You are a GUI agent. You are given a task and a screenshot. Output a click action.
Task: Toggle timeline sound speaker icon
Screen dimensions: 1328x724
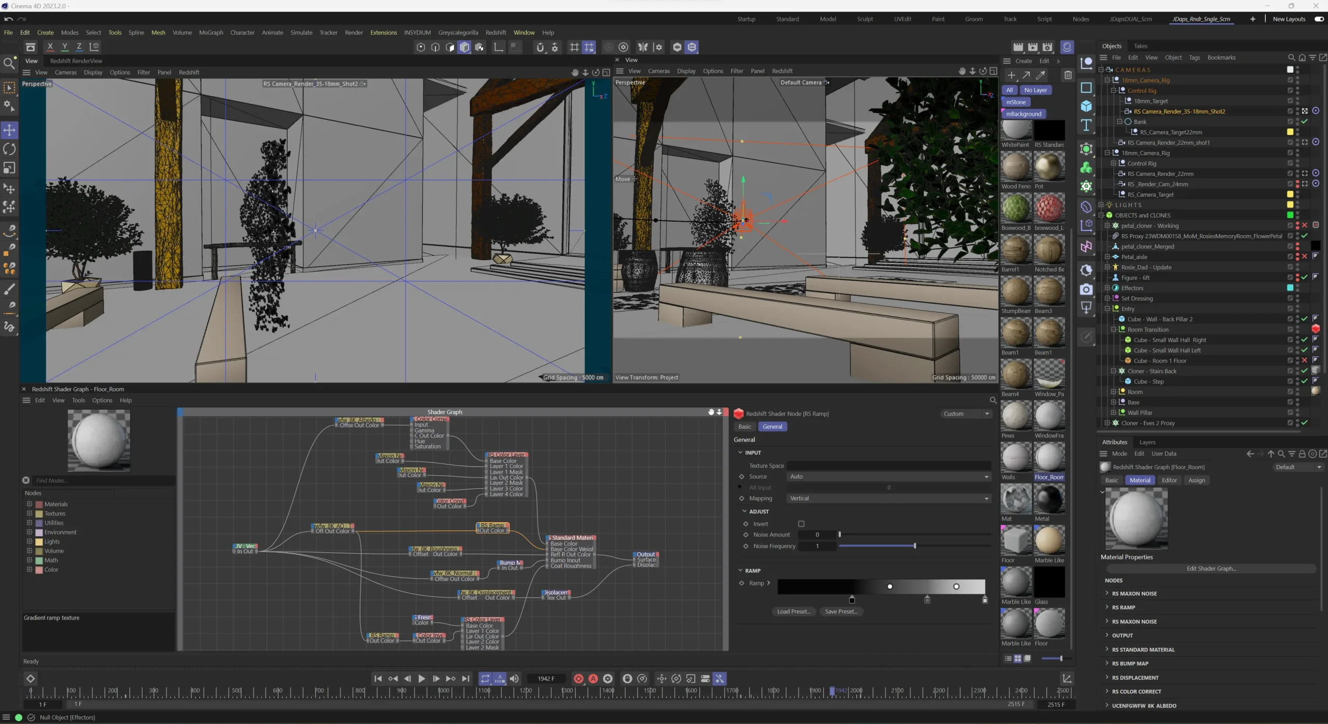(514, 679)
